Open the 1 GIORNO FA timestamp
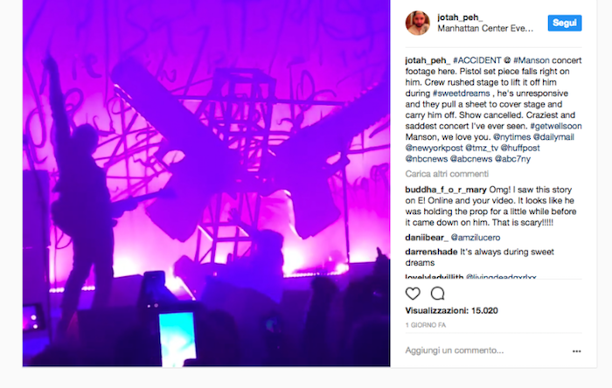 click(x=426, y=325)
